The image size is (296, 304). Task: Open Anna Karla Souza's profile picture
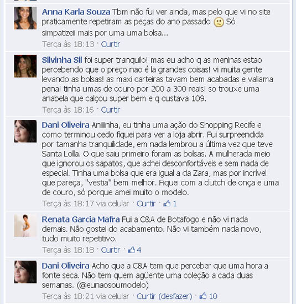(x=25, y=18)
